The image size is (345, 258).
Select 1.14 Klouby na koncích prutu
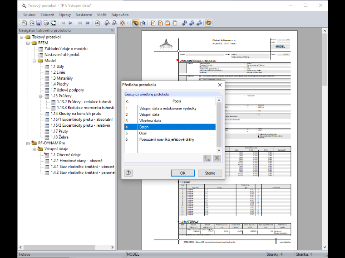click(76, 114)
